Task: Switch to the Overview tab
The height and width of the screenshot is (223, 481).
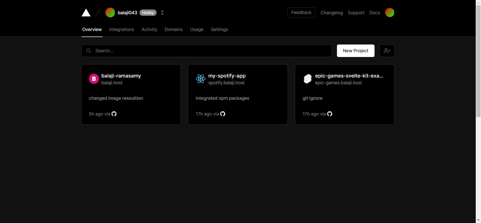Action: (92, 29)
